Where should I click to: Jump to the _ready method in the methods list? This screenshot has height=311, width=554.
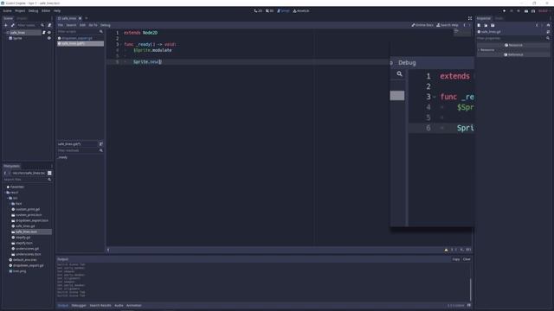pyautogui.click(x=62, y=157)
